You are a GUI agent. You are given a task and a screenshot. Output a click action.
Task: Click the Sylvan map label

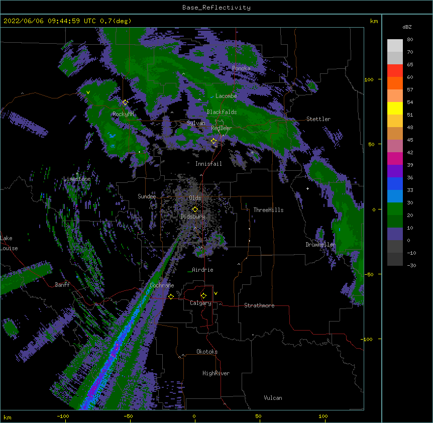point(196,123)
